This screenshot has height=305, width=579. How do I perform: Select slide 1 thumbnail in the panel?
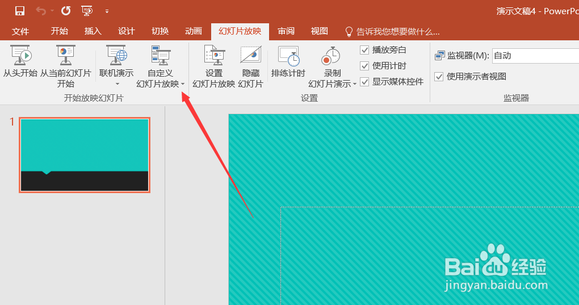pyautogui.click(x=85, y=155)
